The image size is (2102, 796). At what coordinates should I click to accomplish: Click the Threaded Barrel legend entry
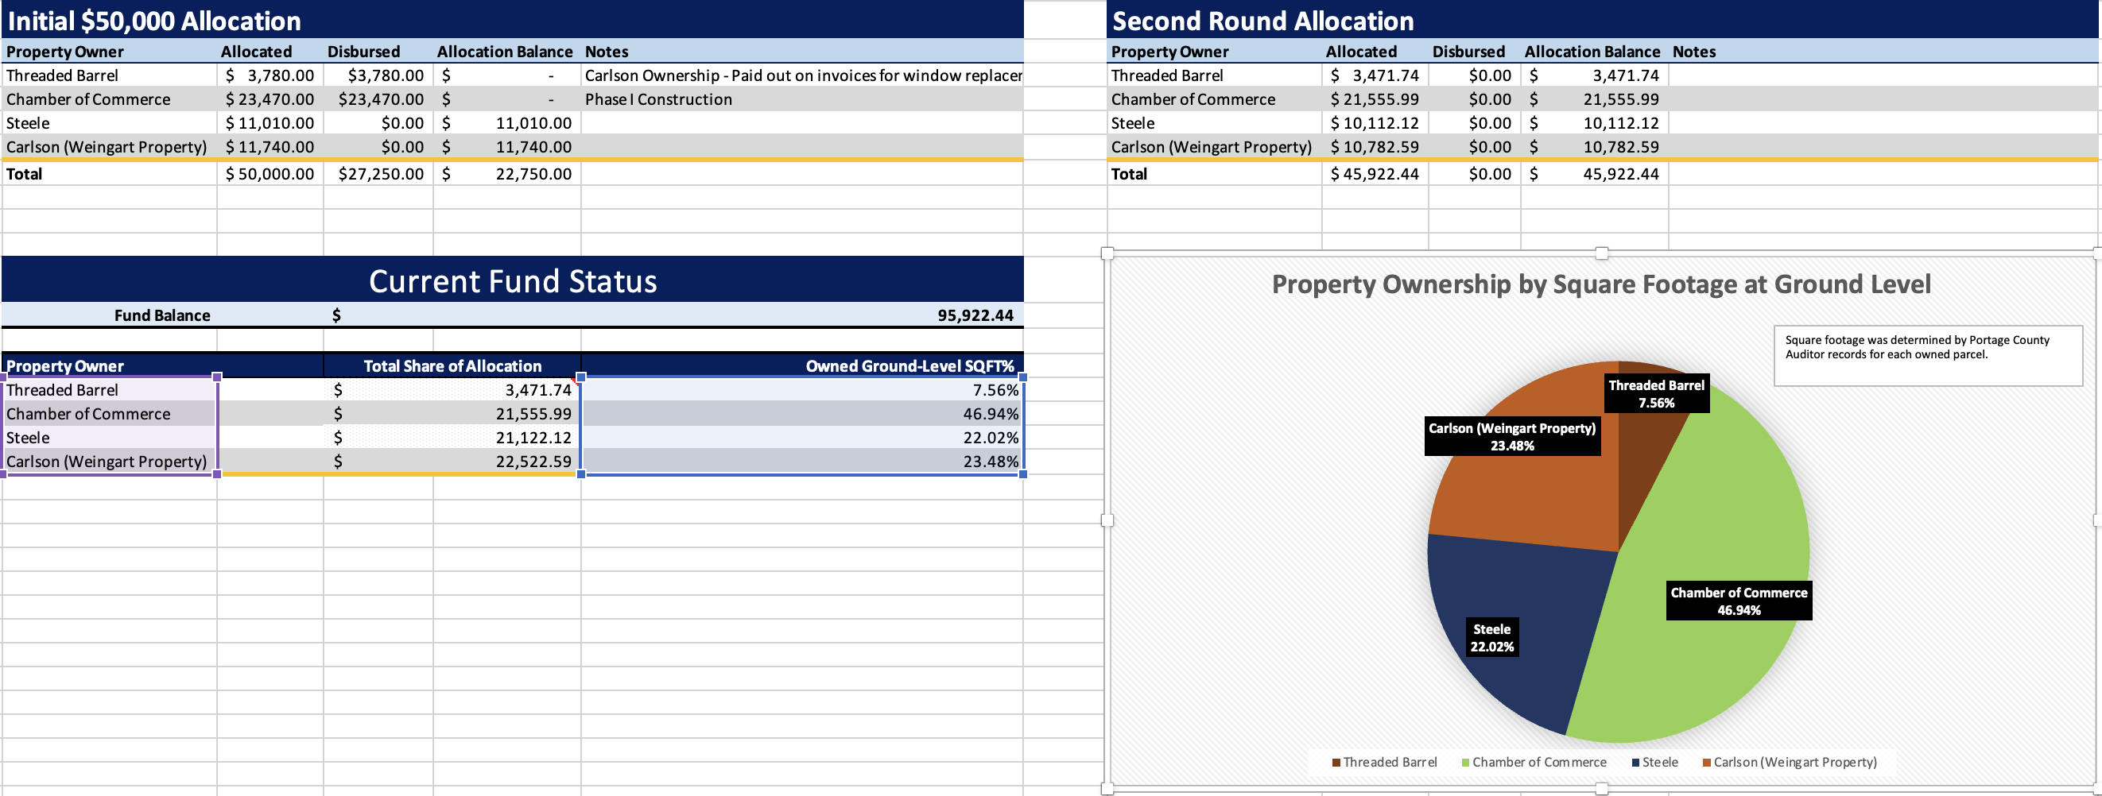[x=1384, y=762]
